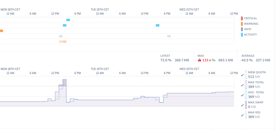The image size is (277, 131).
Task: Select the CRITICAL legend label
Action: pos(250,18)
